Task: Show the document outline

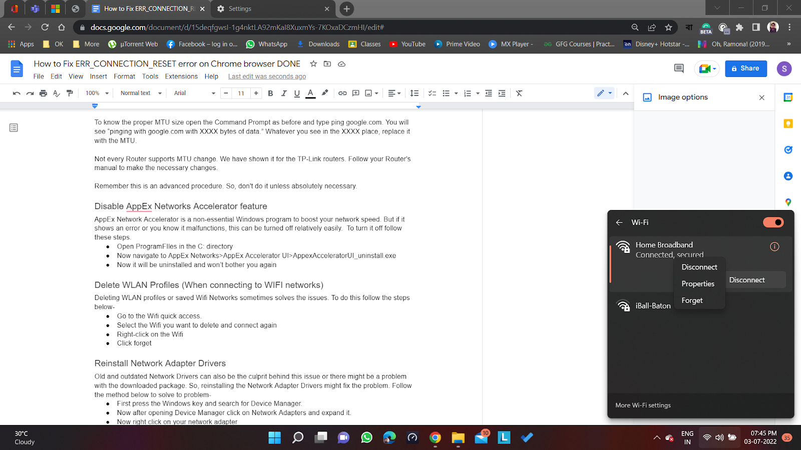Action: 14,128
